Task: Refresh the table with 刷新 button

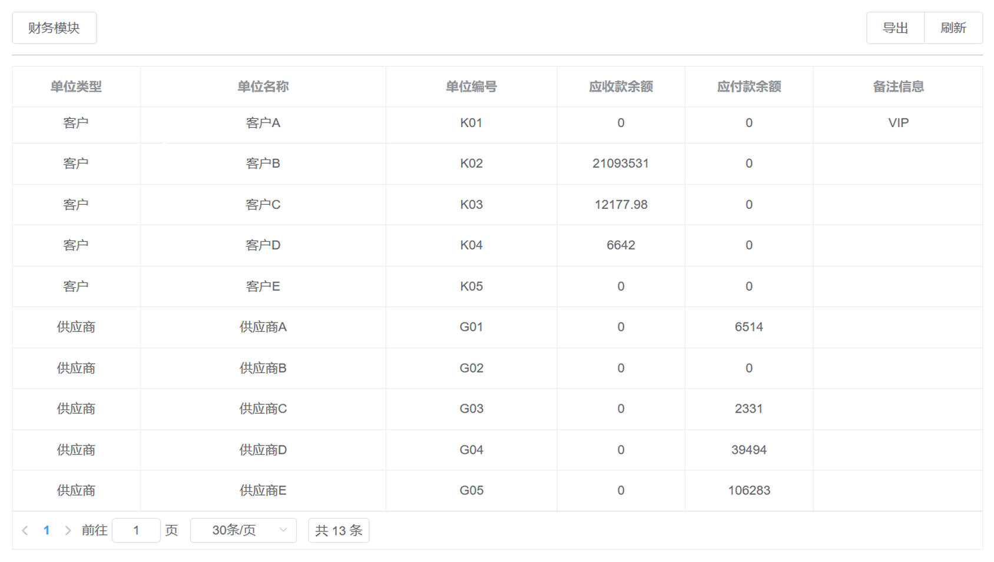Action: pos(953,28)
